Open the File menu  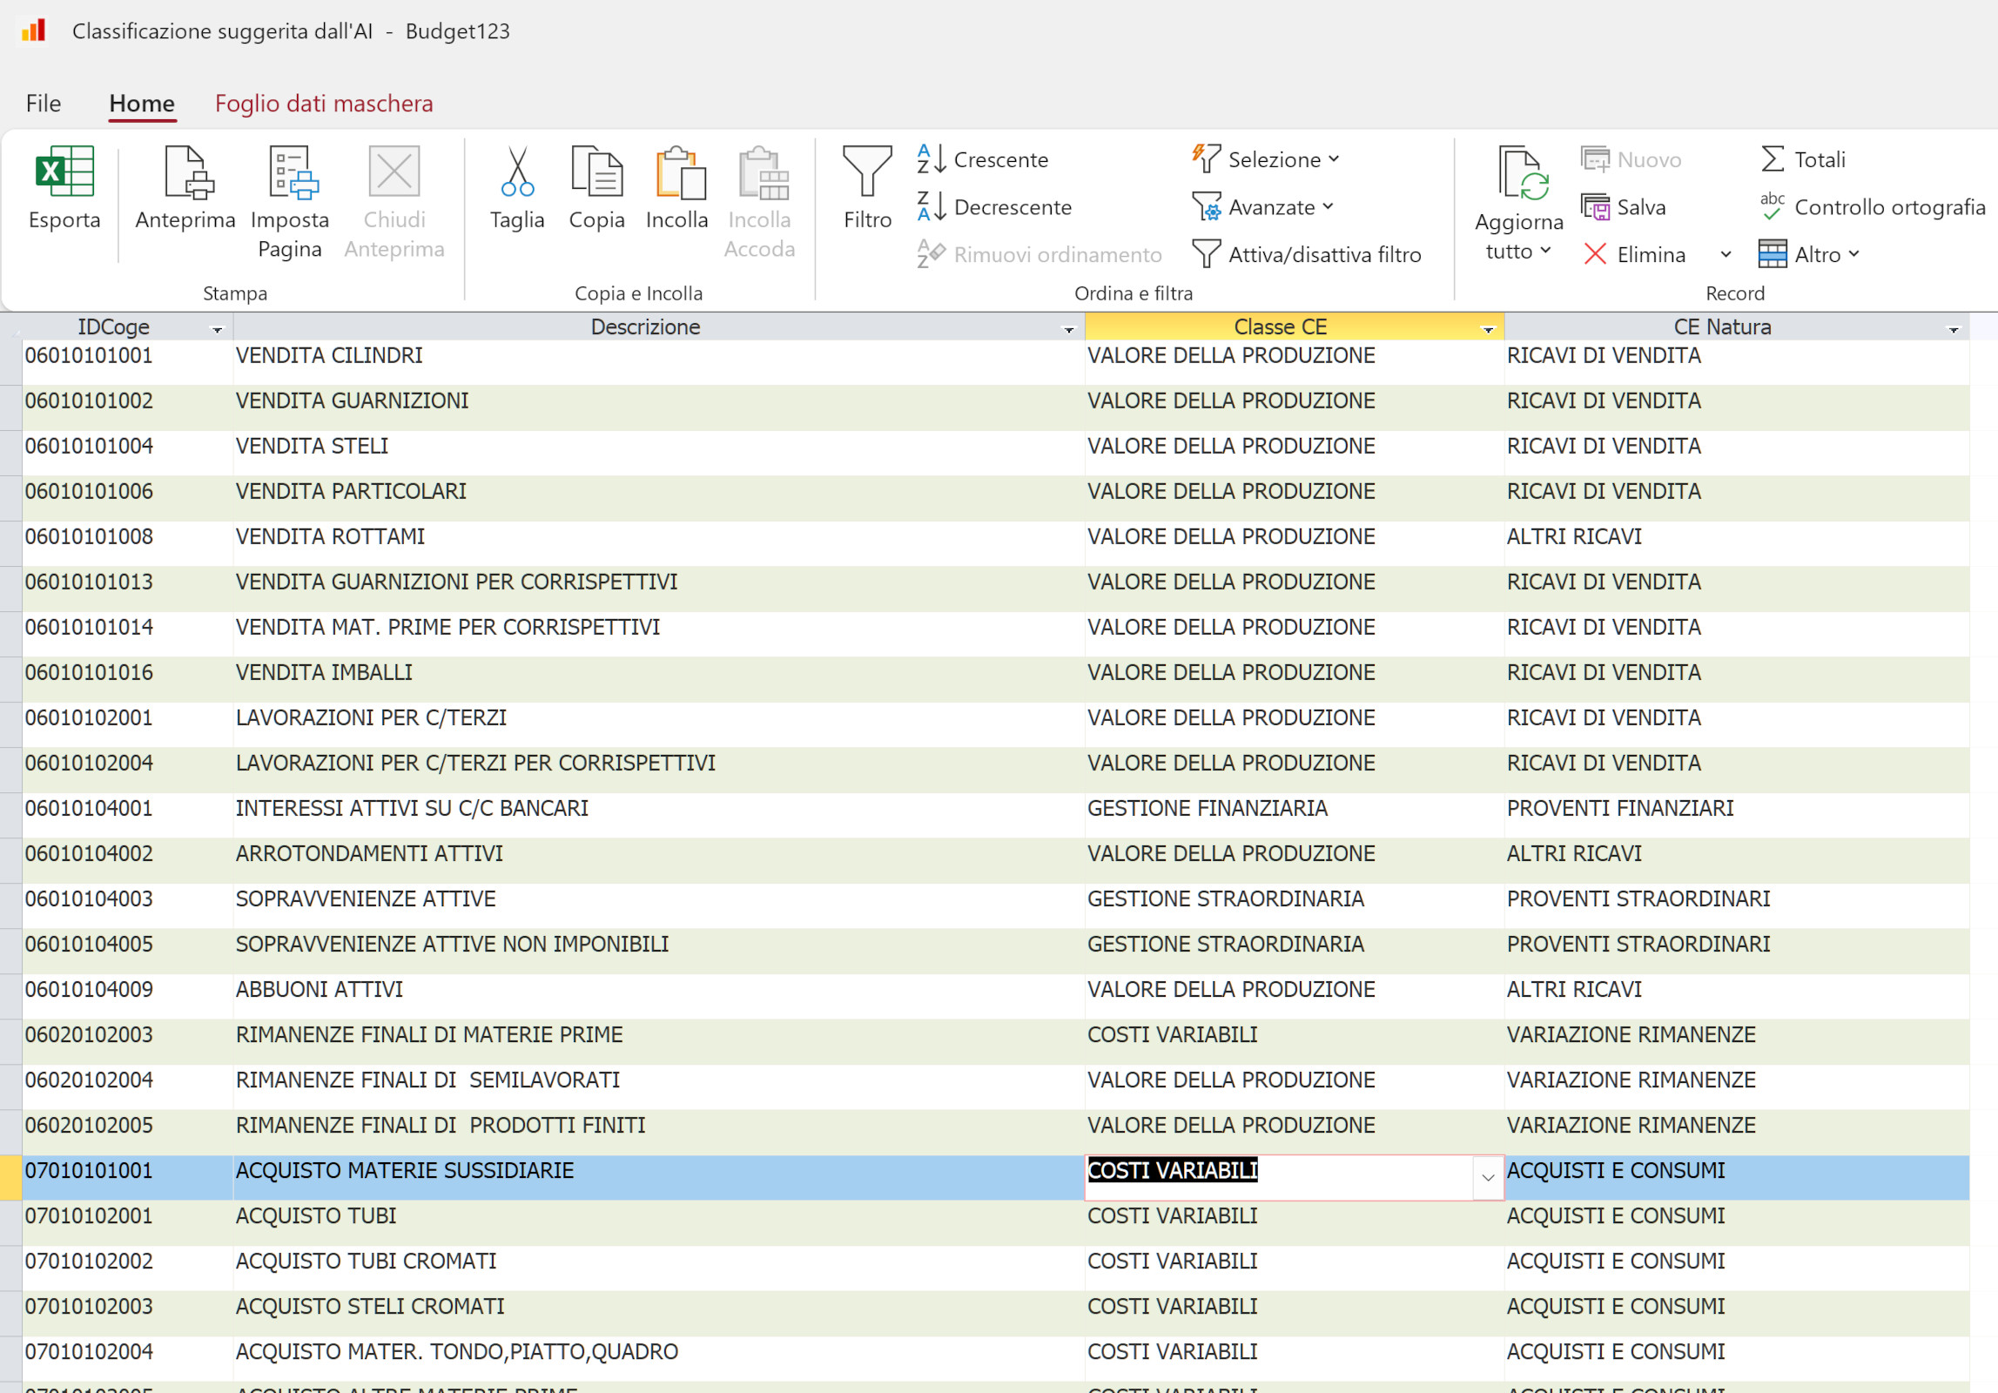[x=44, y=104]
